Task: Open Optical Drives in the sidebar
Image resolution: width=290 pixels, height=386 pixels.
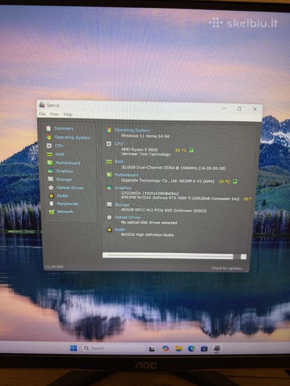Action: (x=70, y=187)
